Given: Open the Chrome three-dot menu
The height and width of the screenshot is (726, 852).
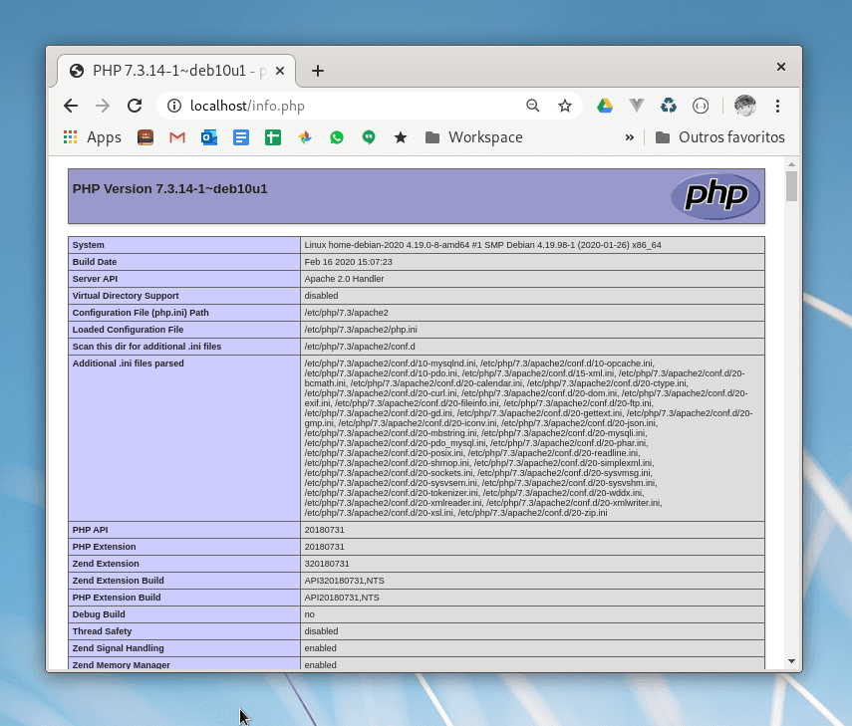Looking at the screenshot, I should coord(777,106).
